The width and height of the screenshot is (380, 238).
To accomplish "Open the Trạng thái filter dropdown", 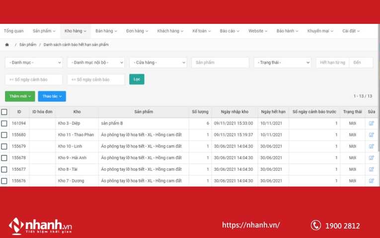I will click(282, 63).
